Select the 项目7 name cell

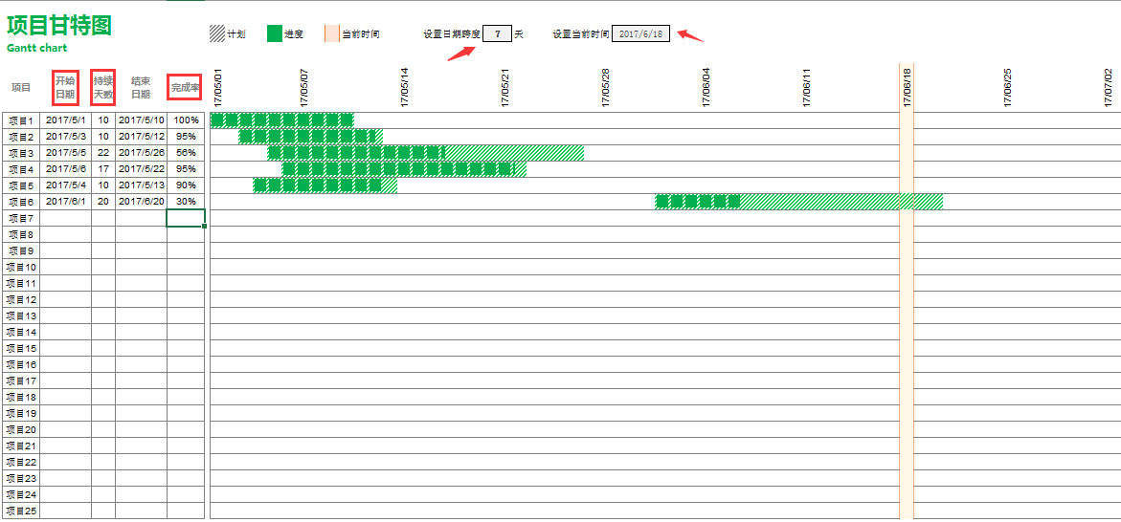(21, 218)
